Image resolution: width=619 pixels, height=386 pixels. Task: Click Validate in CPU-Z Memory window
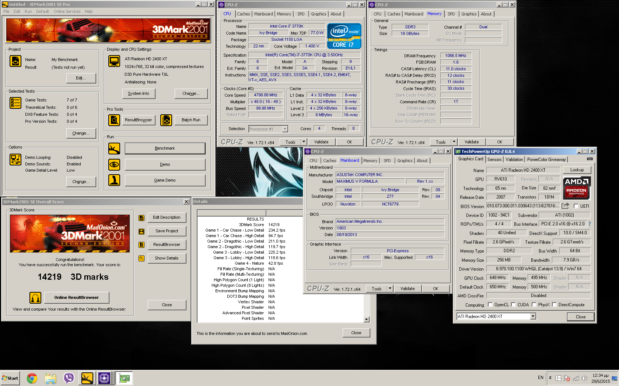472,142
